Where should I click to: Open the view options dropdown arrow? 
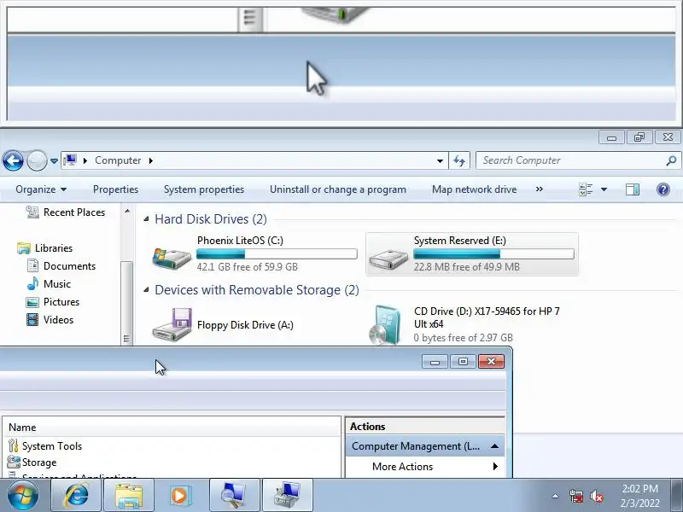tap(604, 189)
